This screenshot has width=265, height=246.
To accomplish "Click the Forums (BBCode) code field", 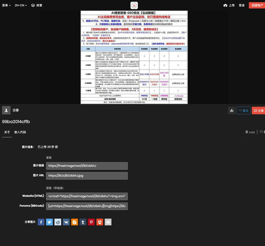I will coord(87,206).
